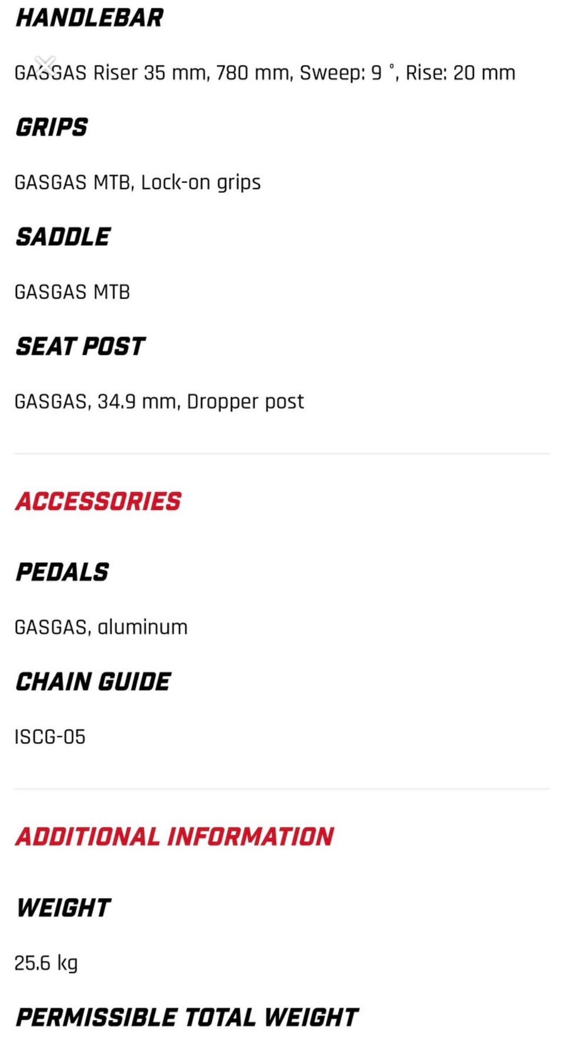This screenshot has height=1049, width=564.
Task: Click the GASGAS MTB saddle value
Action: coord(72,292)
